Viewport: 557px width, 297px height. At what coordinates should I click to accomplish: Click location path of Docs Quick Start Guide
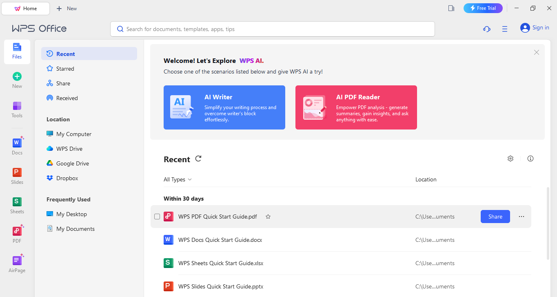click(435, 240)
